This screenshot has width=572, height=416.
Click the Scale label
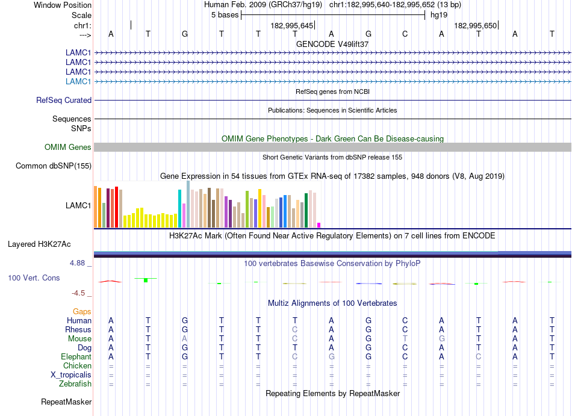[x=81, y=15]
